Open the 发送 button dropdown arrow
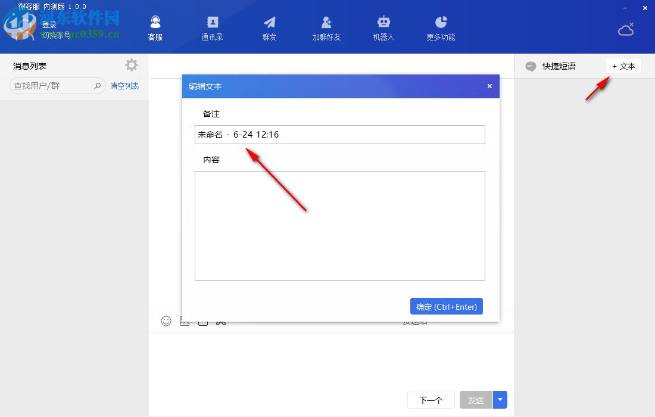 click(x=499, y=400)
